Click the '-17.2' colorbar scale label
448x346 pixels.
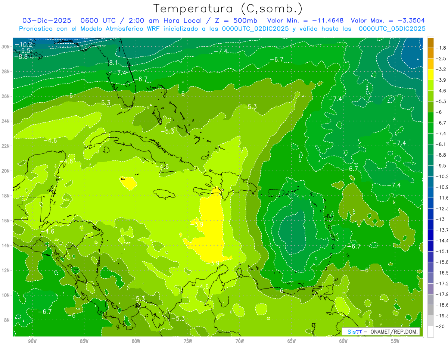tap(441, 283)
